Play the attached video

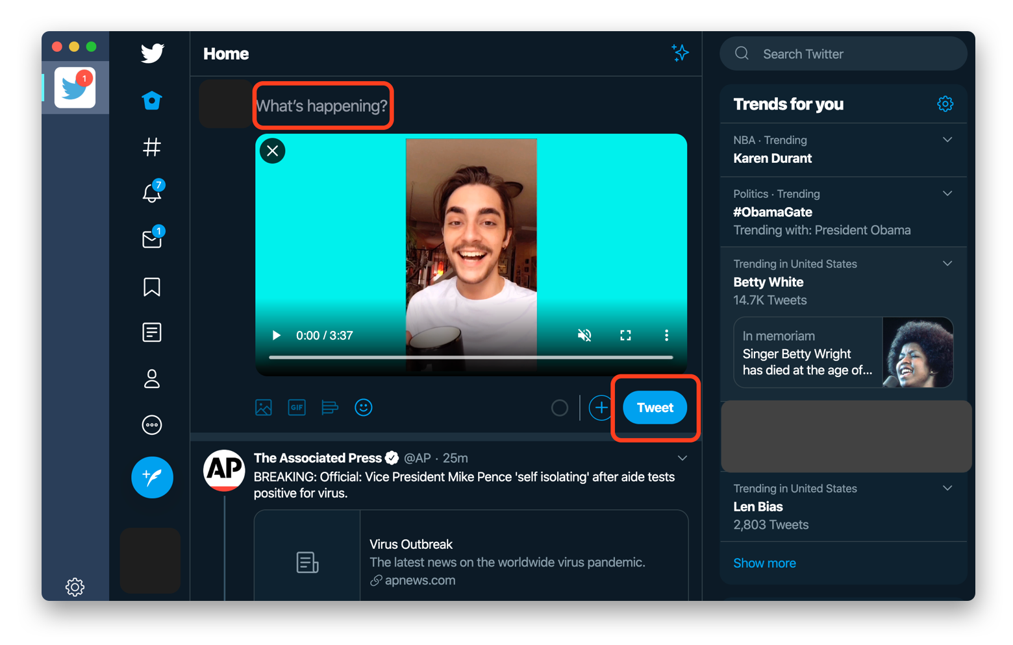276,335
